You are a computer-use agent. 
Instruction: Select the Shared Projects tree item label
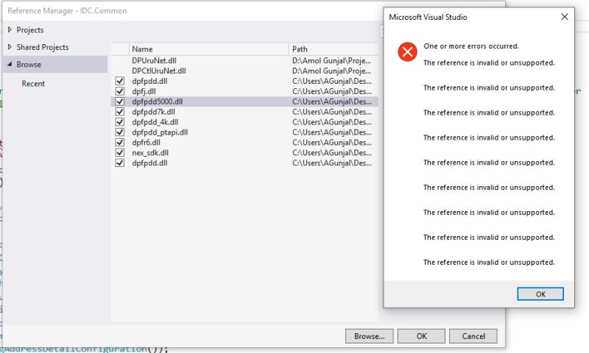43,47
